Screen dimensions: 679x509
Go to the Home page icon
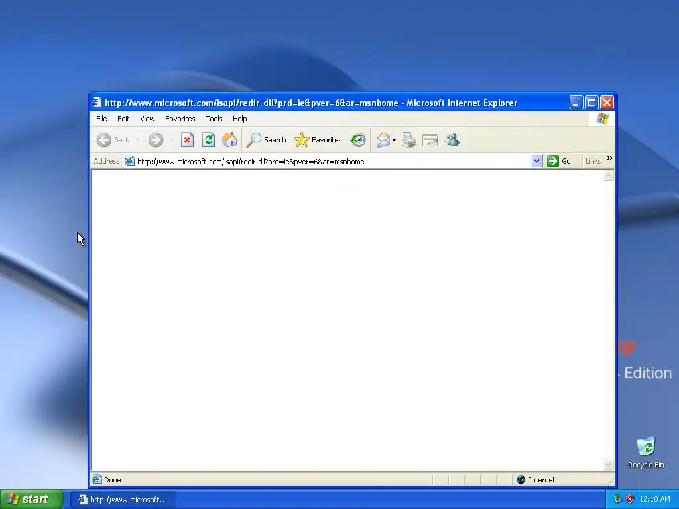pyautogui.click(x=229, y=140)
